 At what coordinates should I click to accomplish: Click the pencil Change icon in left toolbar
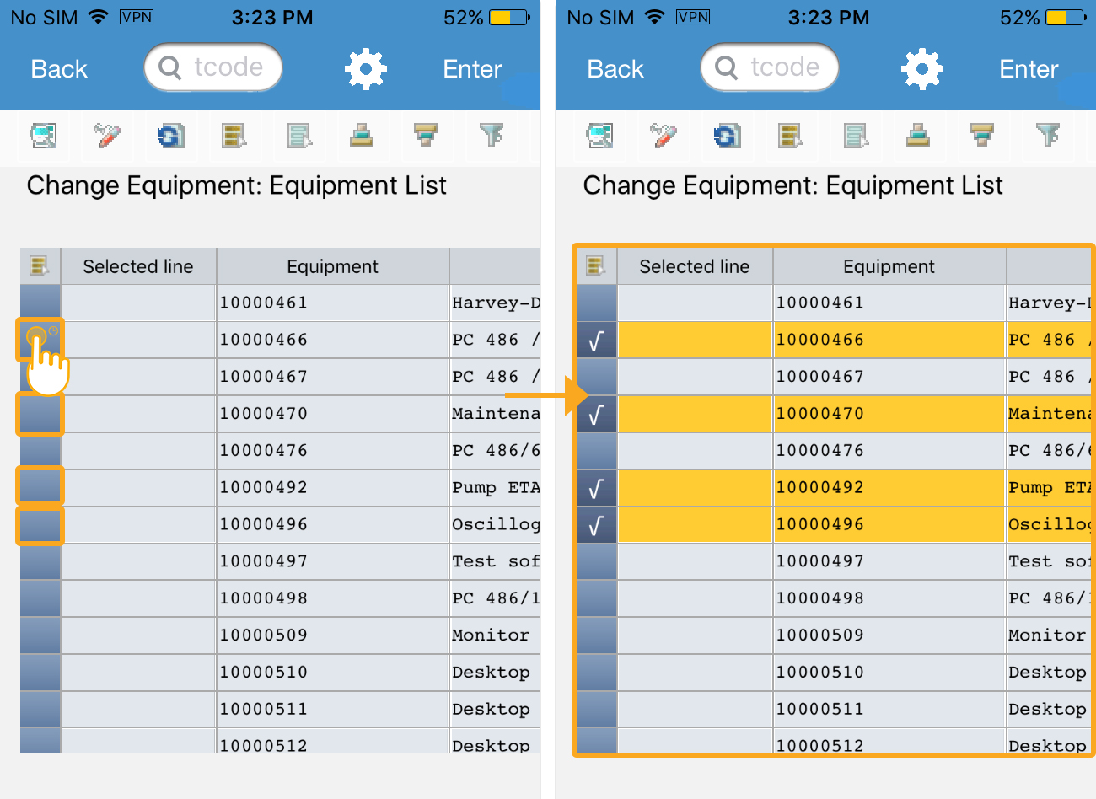107,136
